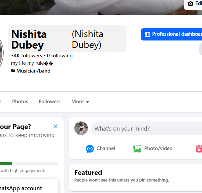
Task: Open the Photos tab
Action: 20,102
